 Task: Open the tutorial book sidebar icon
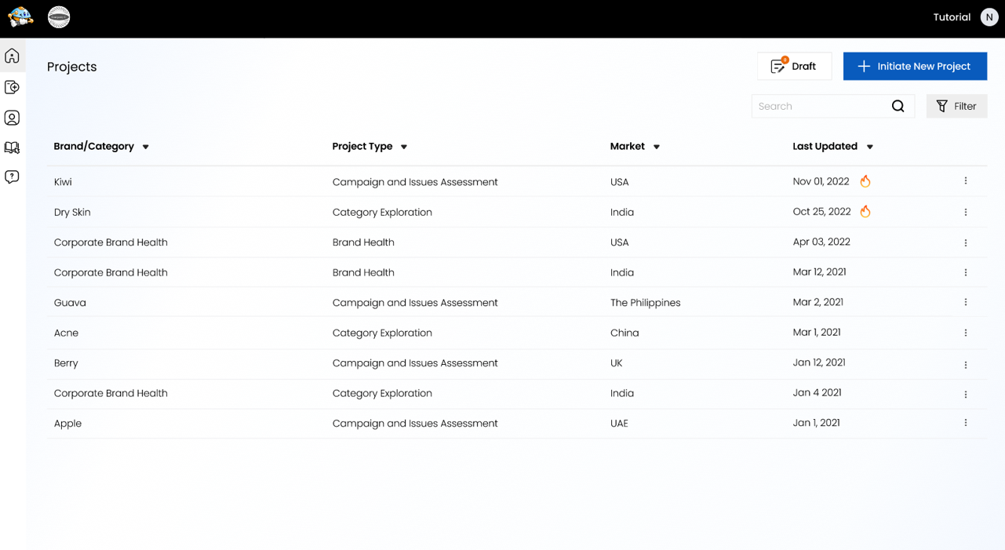coord(12,148)
